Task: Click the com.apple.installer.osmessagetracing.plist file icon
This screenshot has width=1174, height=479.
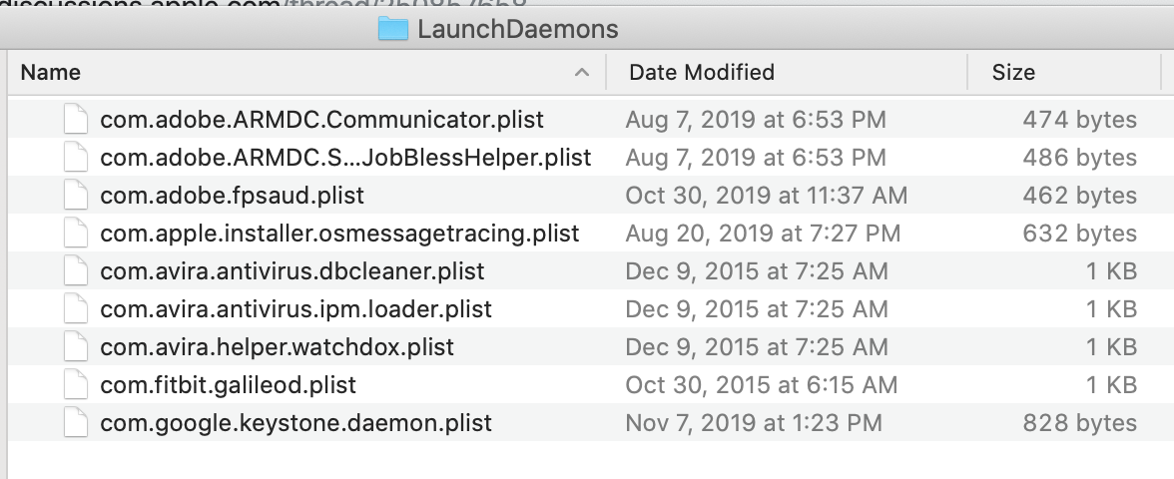Action: [77, 234]
